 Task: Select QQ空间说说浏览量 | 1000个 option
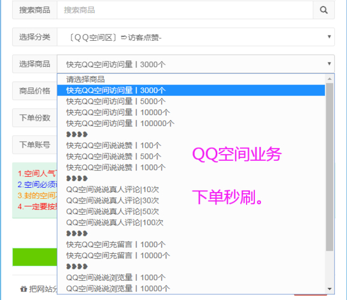191,277
